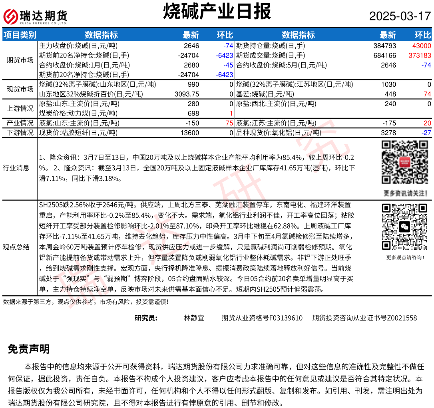Click the lower WeChat QR code
Screen dimensions: 434x408
405,227
